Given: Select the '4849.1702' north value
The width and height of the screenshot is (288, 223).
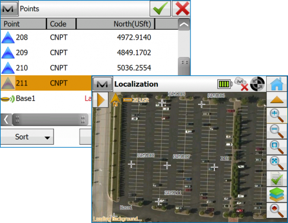Looking at the screenshot, I should pyautogui.click(x=134, y=53).
